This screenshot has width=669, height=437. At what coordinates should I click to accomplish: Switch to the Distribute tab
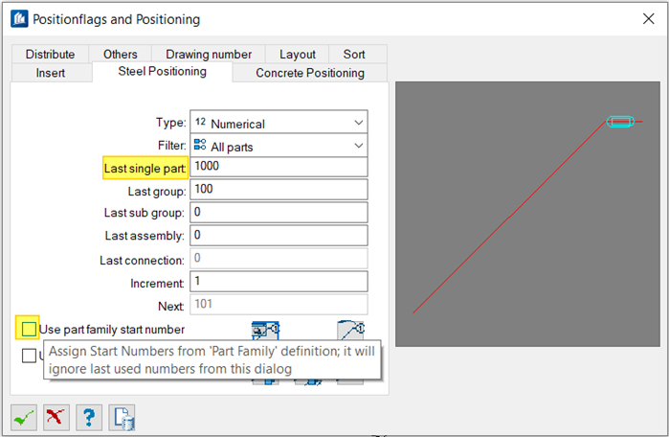point(51,55)
